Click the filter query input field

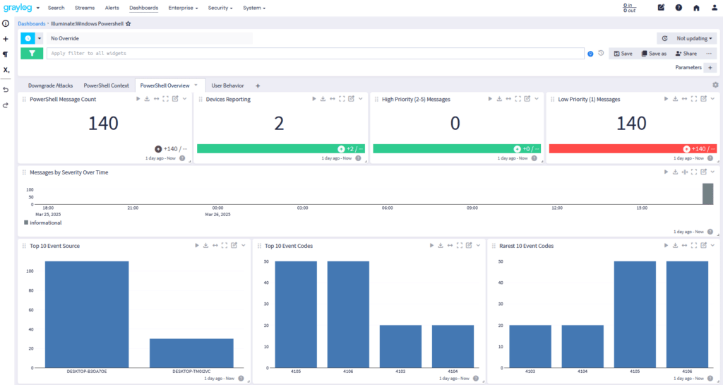click(x=314, y=53)
